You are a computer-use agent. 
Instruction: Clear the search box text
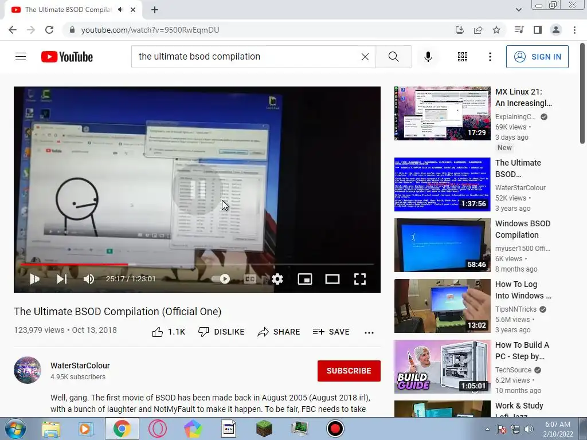(365, 57)
